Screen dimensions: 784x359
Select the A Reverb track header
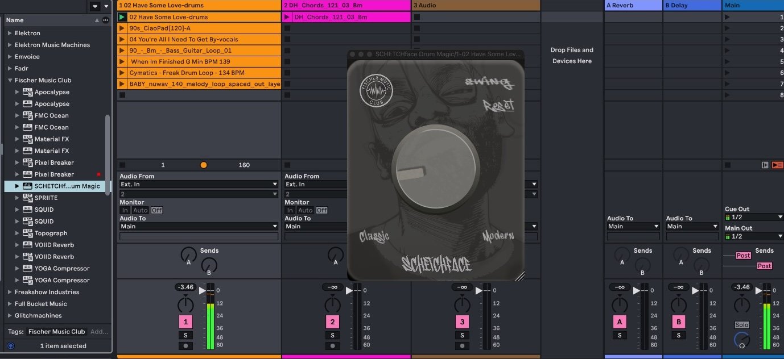[633, 5]
